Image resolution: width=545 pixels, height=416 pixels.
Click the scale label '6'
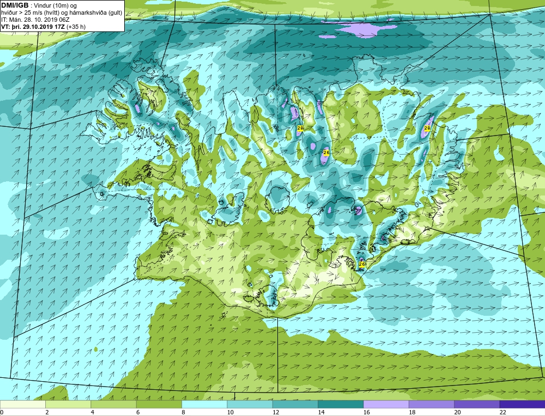click(x=138, y=413)
